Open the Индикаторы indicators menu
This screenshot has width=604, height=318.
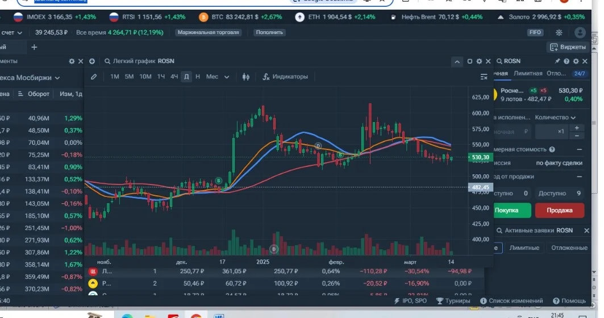pos(285,77)
